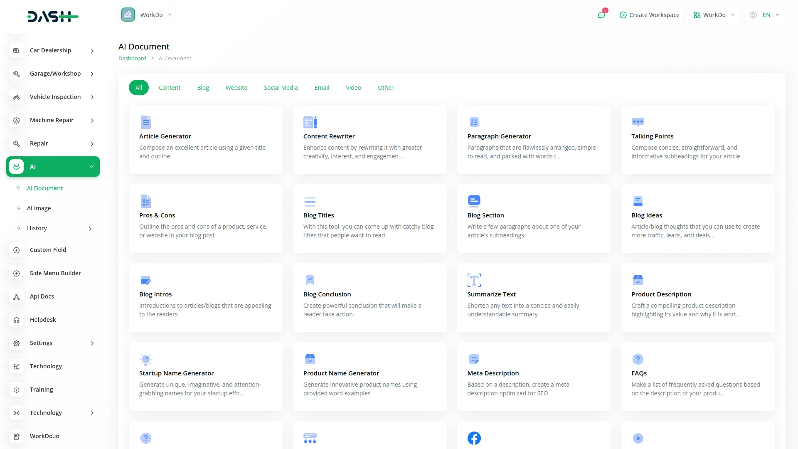The image size is (798, 449).
Task: Switch to the Other tab
Action: 386,88
